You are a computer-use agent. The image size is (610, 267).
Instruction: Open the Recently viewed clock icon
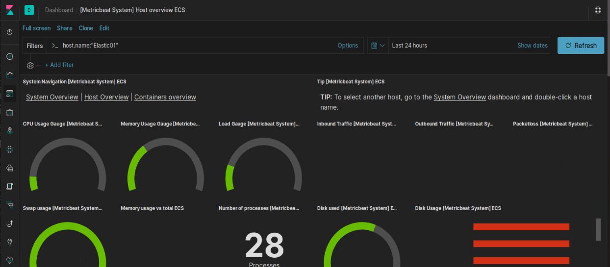point(10,32)
